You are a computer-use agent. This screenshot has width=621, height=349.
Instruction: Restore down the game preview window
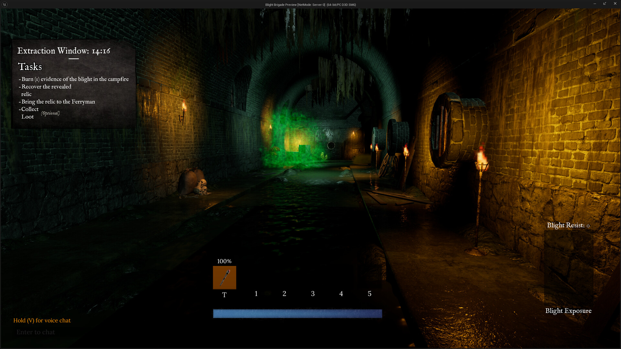pyautogui.click(x=605, y=4)
